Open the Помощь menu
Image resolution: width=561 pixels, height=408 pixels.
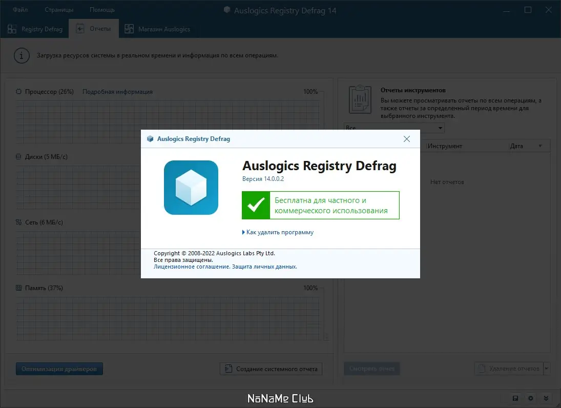click(102, 10)
